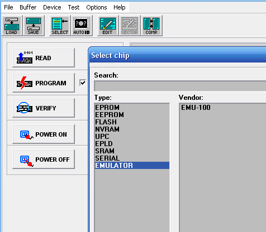Open the Device menu
This screenshot has height=232, width=266.
(x=52, y=7)
